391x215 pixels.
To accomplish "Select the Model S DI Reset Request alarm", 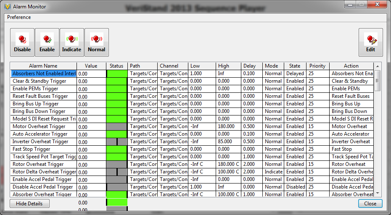I will [x=44, y=119].
